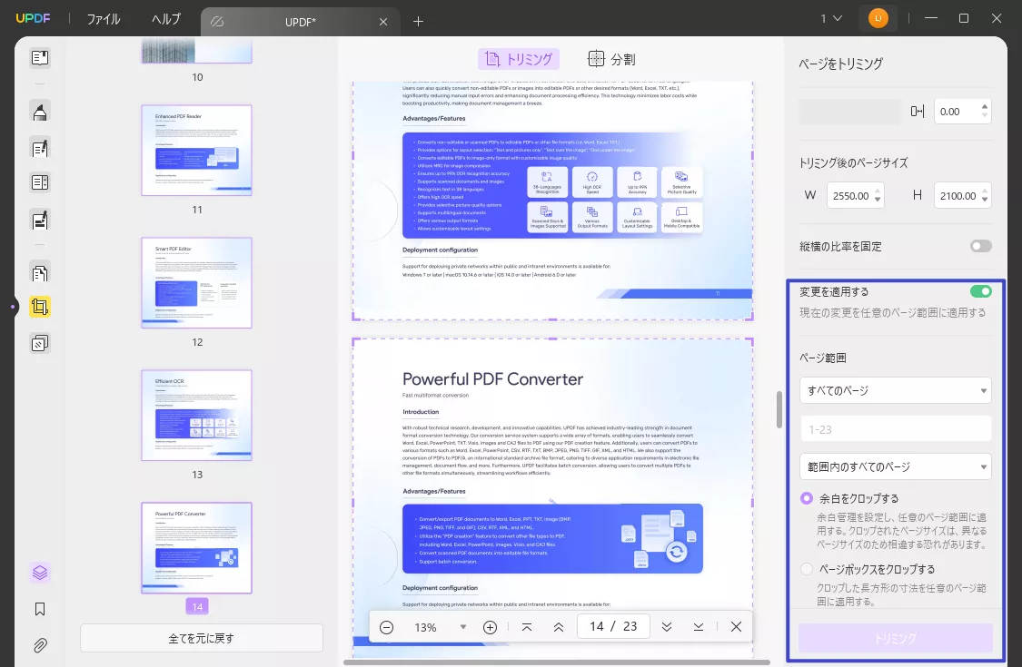
Task: Open the ヘルプ menu
Action: click(x=166, y=19)
